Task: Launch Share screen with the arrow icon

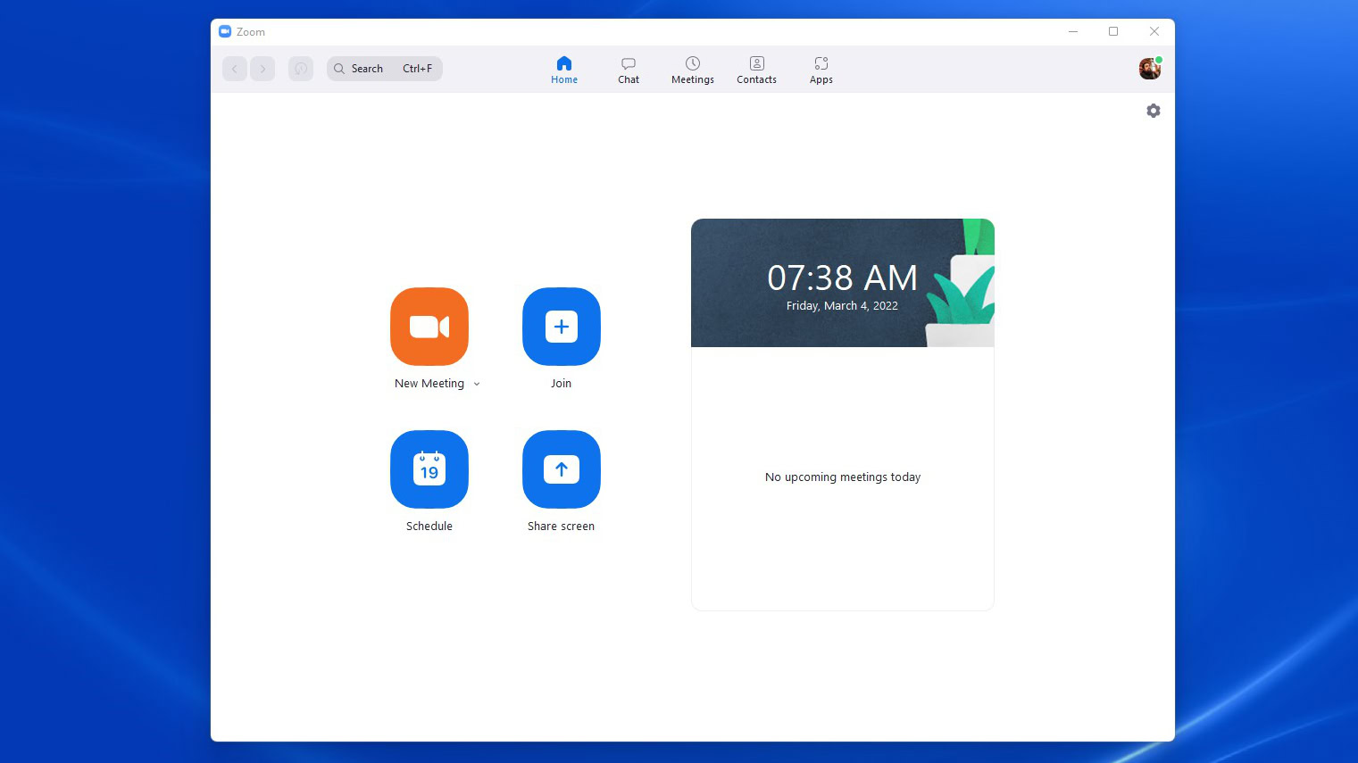Action: (562, 469)
